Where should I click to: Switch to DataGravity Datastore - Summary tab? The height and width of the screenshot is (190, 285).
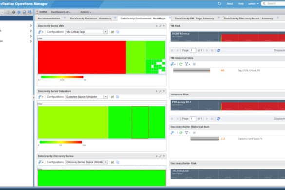tap(90, 19)
